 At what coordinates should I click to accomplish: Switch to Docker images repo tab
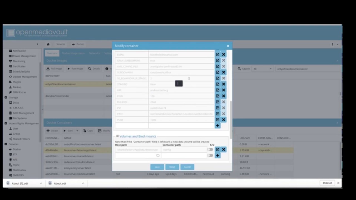pos(73,53)
